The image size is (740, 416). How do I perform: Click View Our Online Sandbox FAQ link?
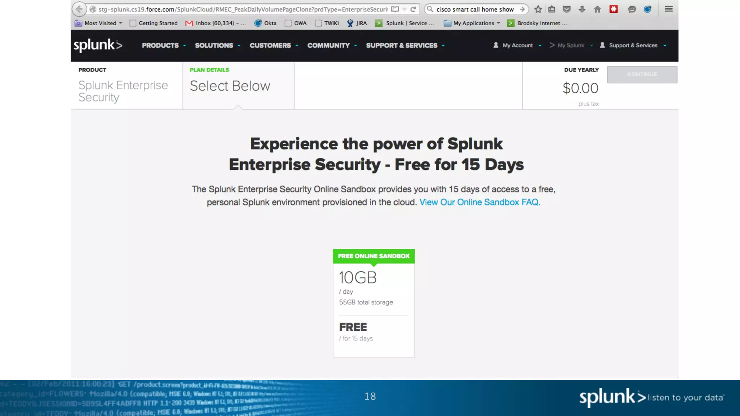coord(479,202)
